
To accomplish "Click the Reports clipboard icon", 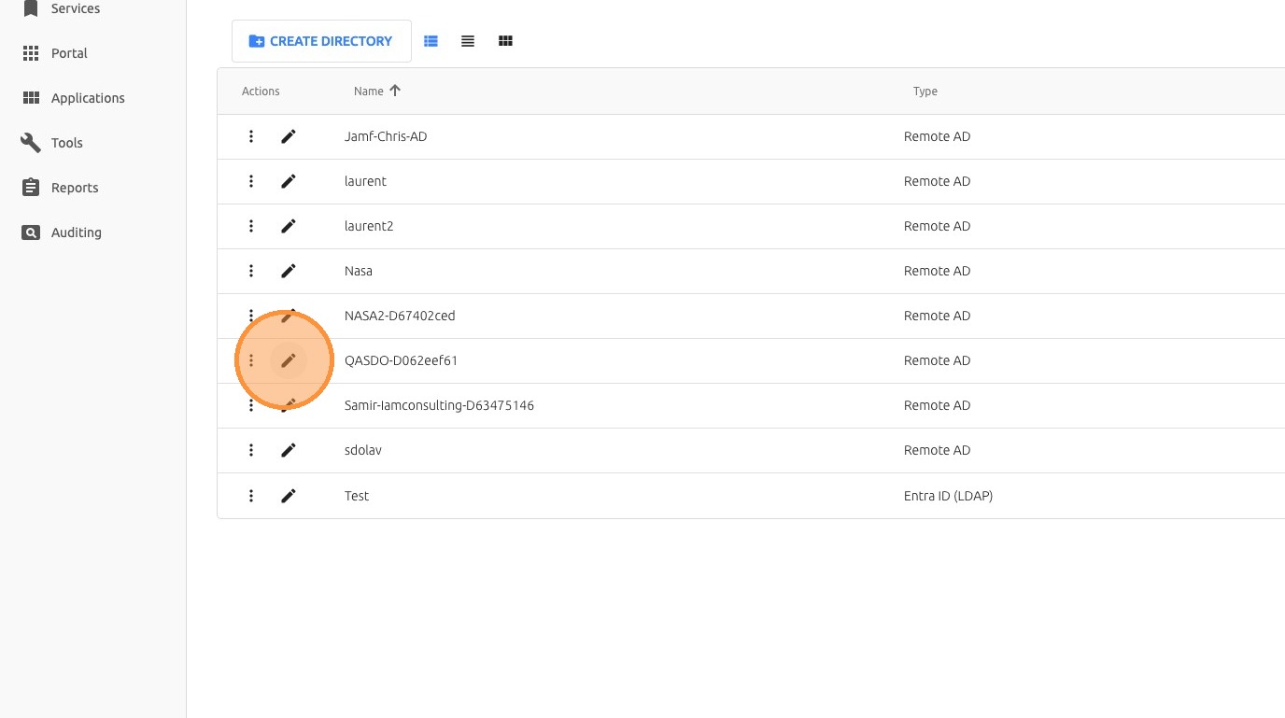I will click(31, 188).
